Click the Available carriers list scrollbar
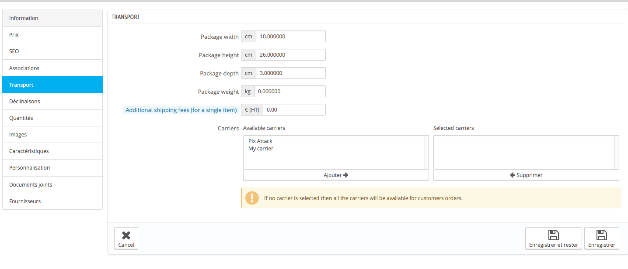Image resolution: width=628 pixels, height=269 pixels. coord(426,152)
